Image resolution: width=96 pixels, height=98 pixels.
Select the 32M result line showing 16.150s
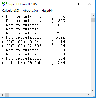click(34, 63)
